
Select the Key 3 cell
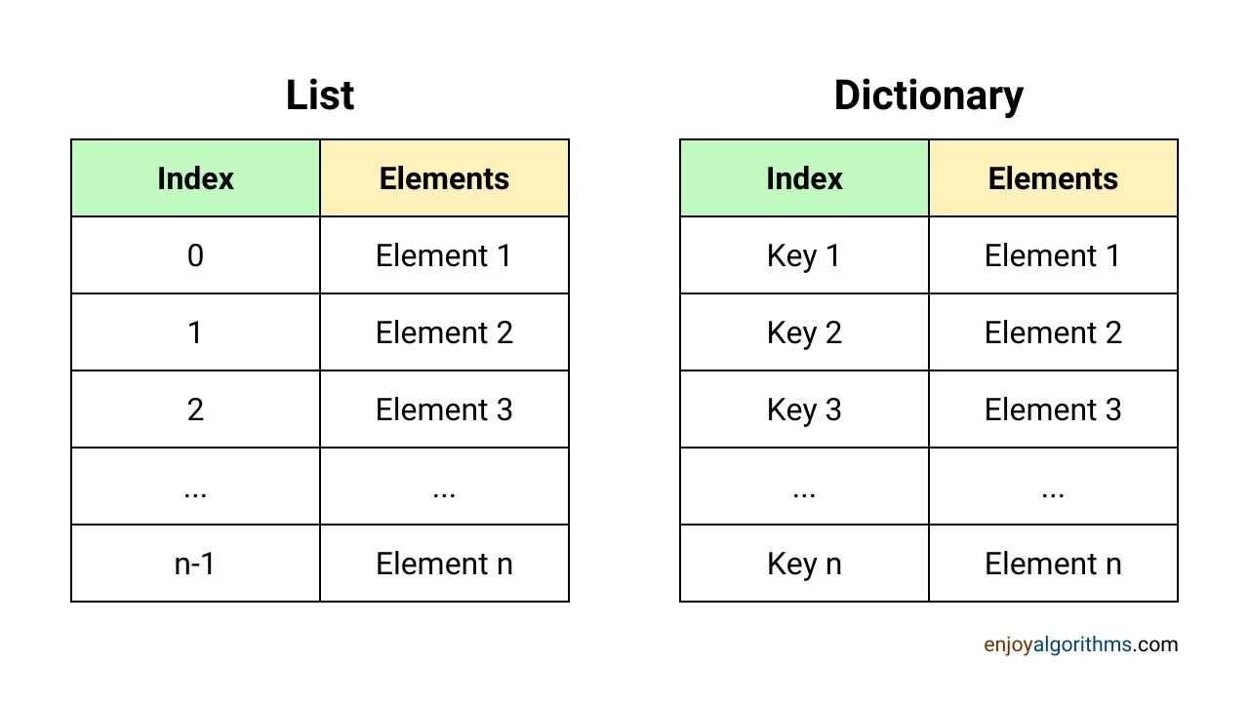point(804,409)
